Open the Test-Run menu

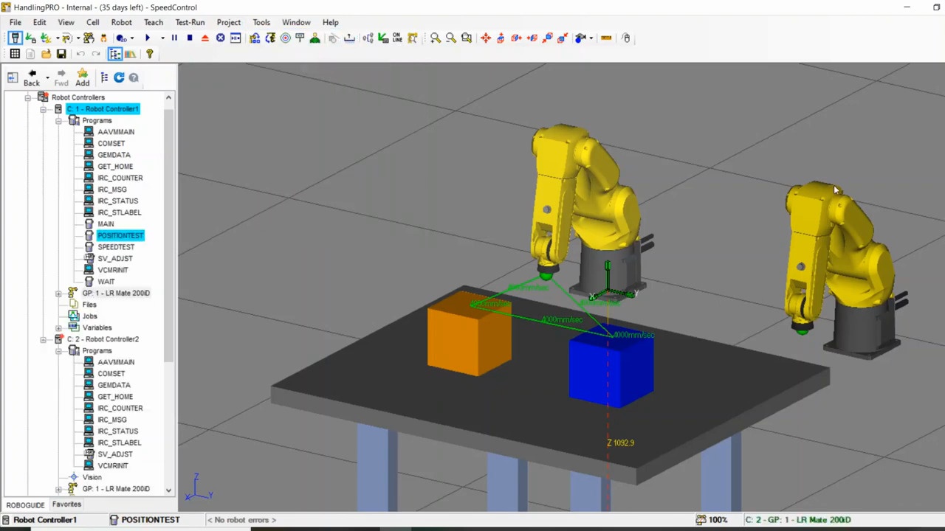[x=190, y=22]
